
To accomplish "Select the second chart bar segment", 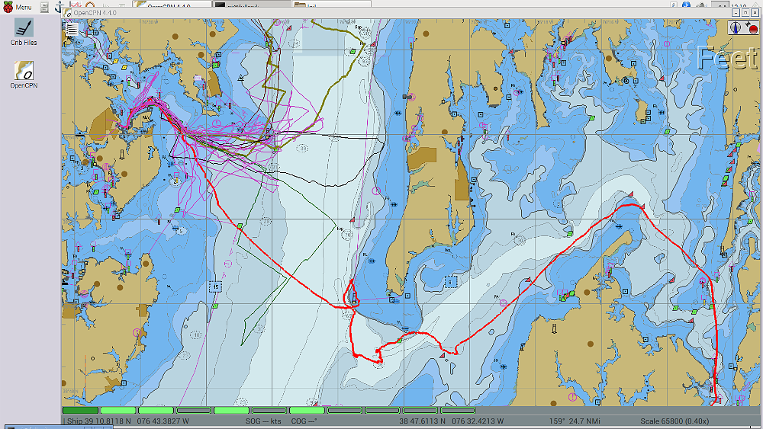I will [x=118, y=411].
